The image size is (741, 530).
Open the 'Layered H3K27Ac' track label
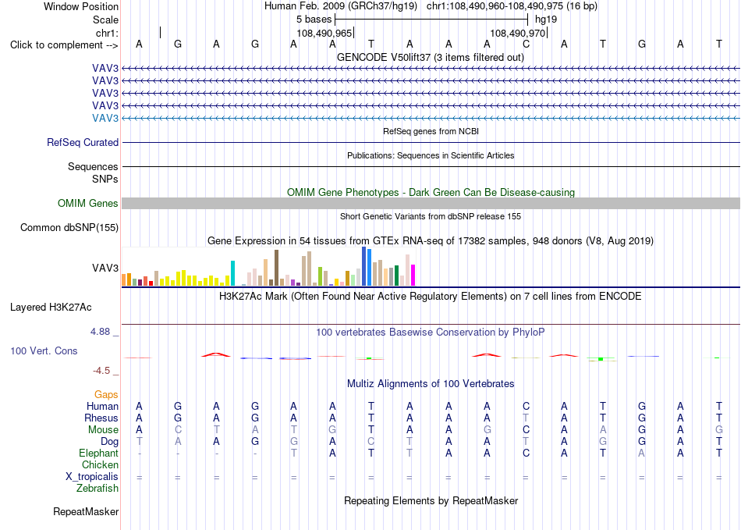click(51, 308)
